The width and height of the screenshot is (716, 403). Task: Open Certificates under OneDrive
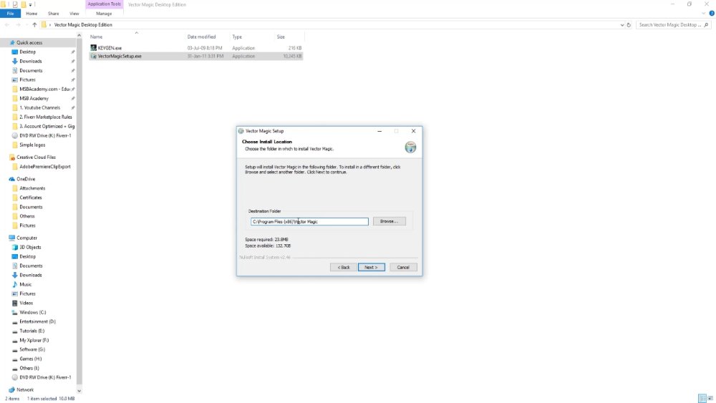(31, 198)
